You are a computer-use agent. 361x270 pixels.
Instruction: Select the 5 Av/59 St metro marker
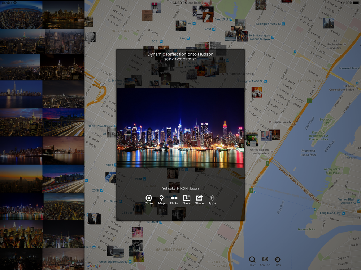231,19
